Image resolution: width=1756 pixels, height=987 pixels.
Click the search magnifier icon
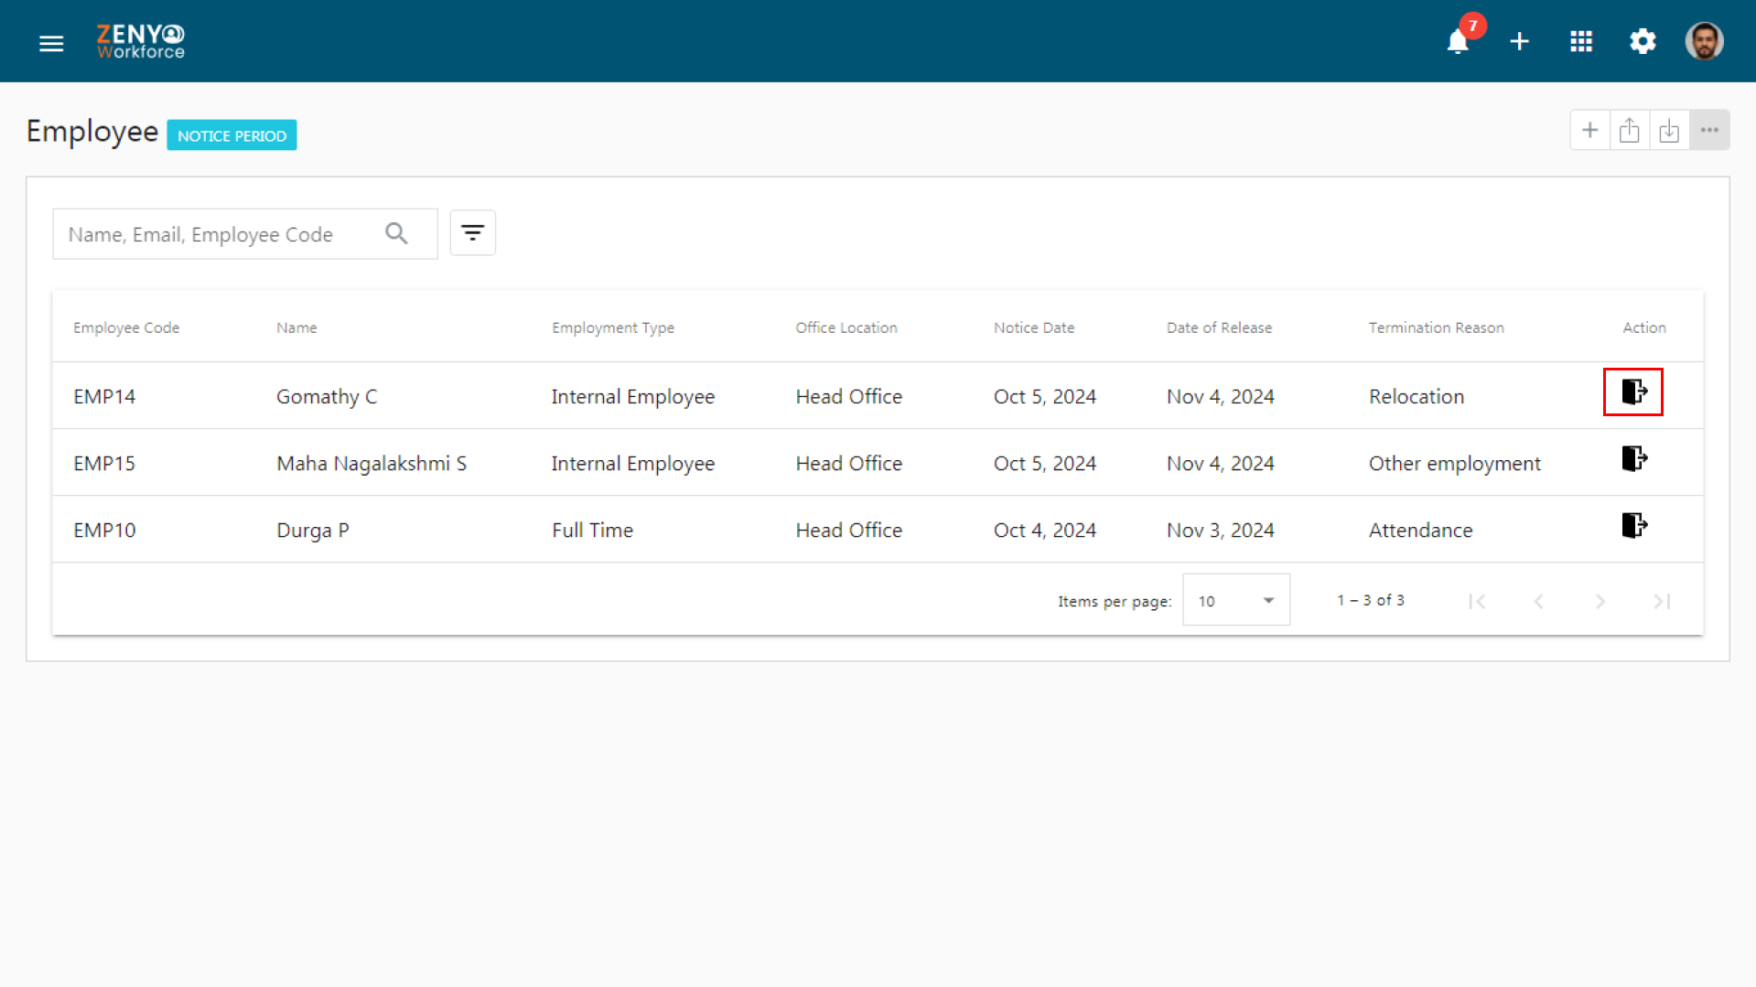(x=396, y=234)
